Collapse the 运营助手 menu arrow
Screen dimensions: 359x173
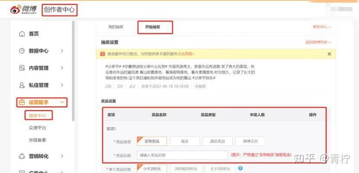click(62, 102)
